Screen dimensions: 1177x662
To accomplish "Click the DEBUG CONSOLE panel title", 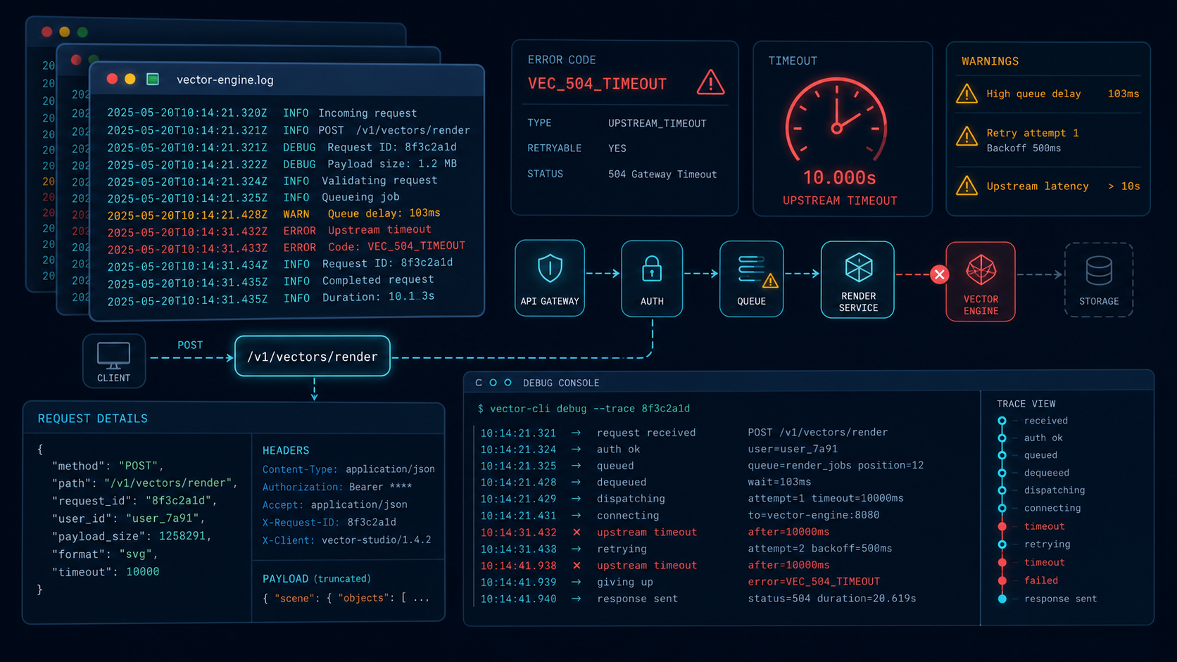I will [x=561, y=383].
